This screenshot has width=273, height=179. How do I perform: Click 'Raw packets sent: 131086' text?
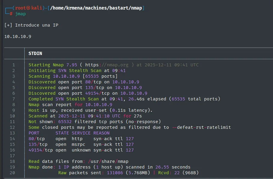pos(91,173)
